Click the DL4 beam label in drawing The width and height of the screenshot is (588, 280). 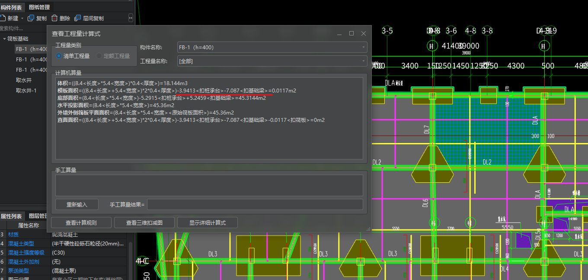coord(504,269)
